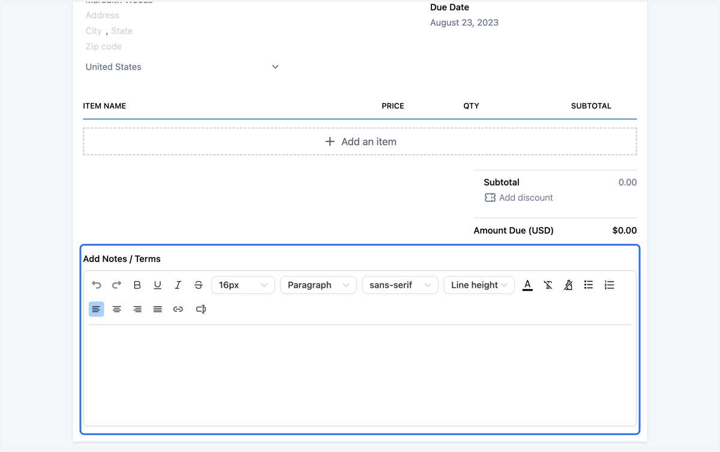Click the QTY column header
This screenshot has width=720, height=452.
tap(471, 106)
